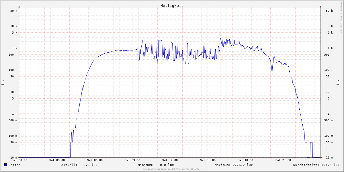Click the 10 k tick on the left y-axis
The image size is (344, 172).
(x=14, y=26)
